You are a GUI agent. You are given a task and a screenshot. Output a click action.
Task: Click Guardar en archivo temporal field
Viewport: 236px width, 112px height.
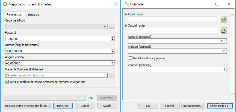(56, 75)
